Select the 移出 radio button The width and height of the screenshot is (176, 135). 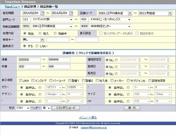[25, 33]
